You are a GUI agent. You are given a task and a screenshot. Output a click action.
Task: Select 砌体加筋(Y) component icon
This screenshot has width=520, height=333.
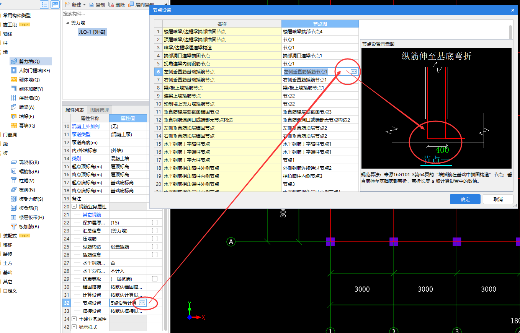tap(14, 89)
